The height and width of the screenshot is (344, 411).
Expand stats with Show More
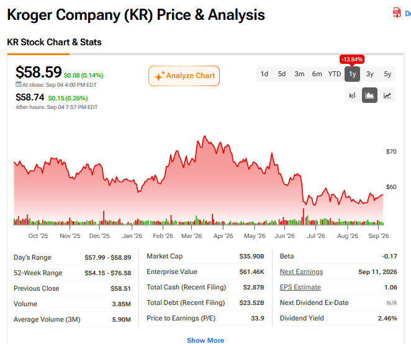(x=205, y=340)
